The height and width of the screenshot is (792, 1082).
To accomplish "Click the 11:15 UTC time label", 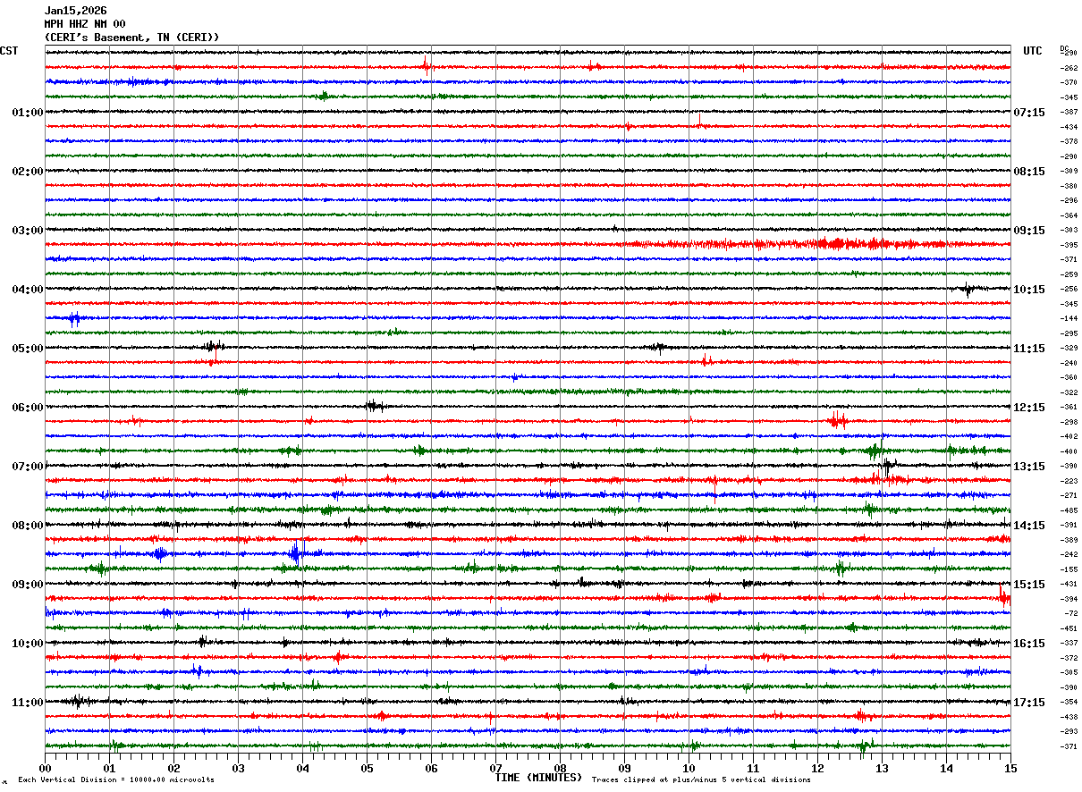I will pos(1029,349).
